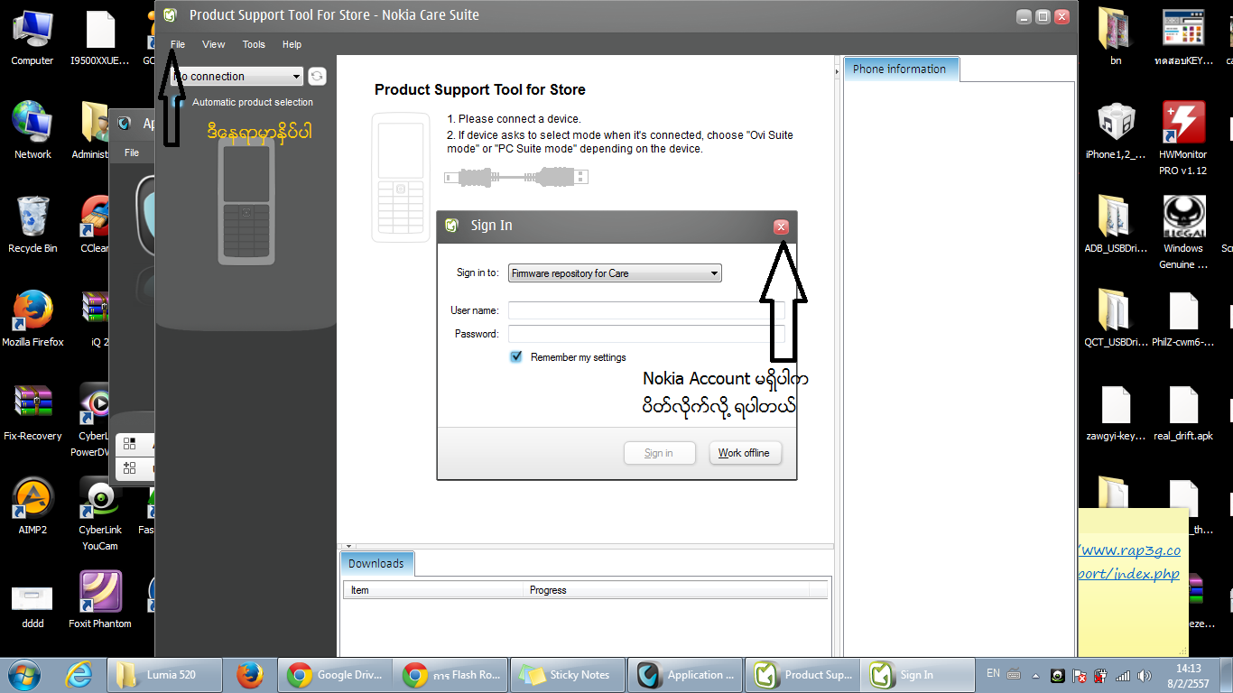Open QCT_USBDri folder on desktop
The height and width of the screenshot is (693, 1233).
(1116, 319)
